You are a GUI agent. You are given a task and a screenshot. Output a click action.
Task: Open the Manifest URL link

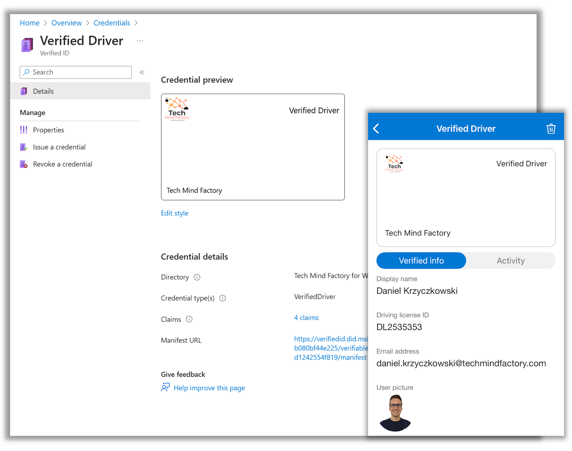(330, 348)
